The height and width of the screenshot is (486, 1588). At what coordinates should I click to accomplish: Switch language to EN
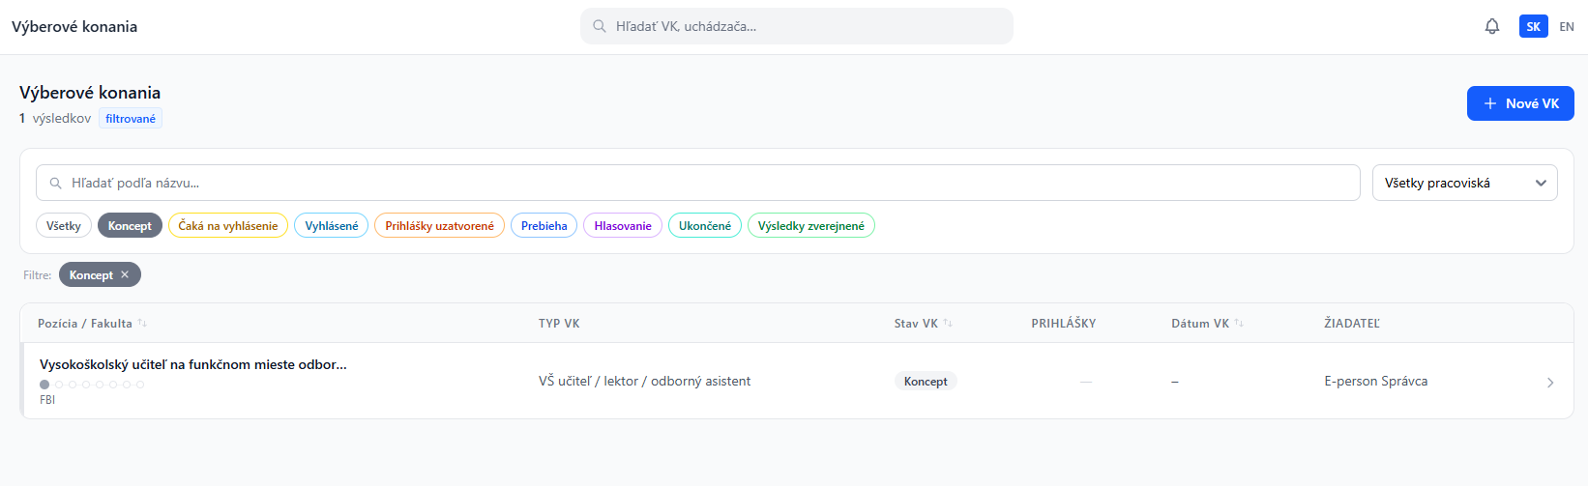(x=1567, y=27)
